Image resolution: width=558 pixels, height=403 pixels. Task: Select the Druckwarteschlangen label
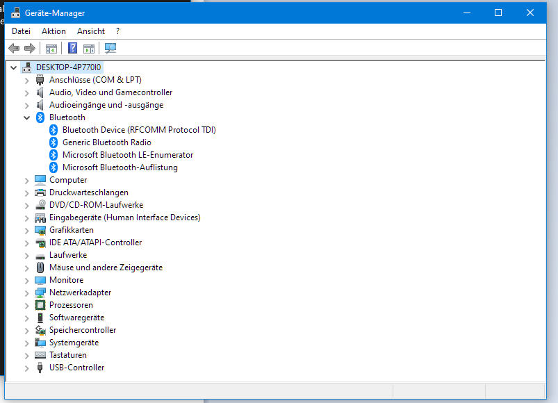click(x=89, y=192)
